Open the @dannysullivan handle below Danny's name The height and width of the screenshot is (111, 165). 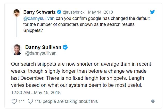(41, 53)
